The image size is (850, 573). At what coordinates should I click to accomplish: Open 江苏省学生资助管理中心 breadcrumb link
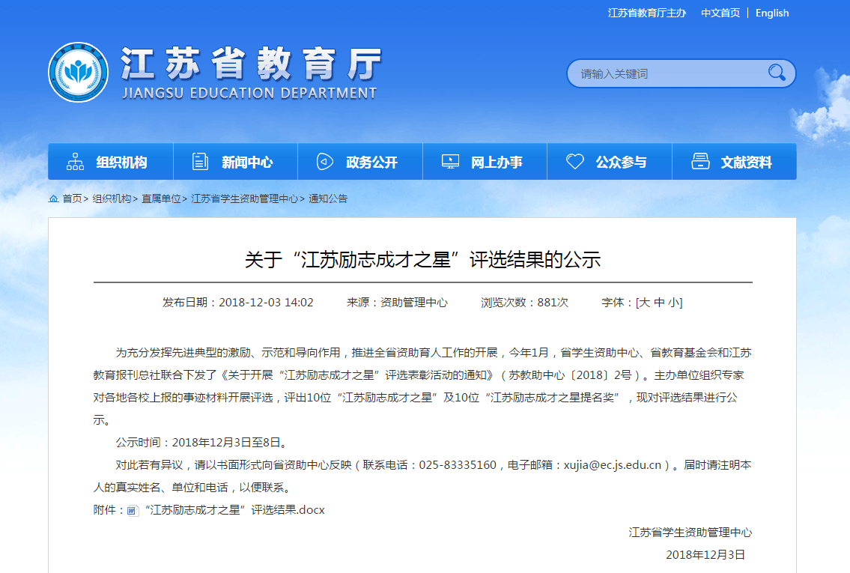point(245,199)
